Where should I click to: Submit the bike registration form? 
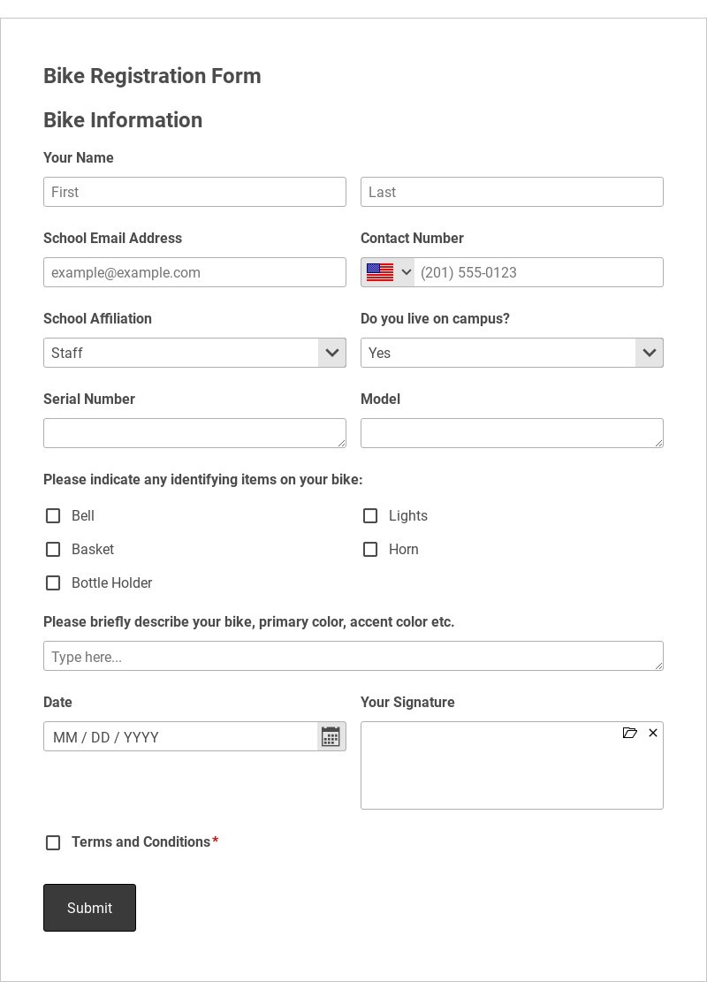pyautogui.click(x=89, y=908)
